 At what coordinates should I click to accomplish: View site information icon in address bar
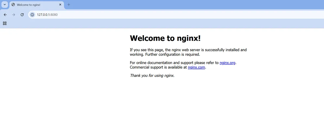[32, 15]
